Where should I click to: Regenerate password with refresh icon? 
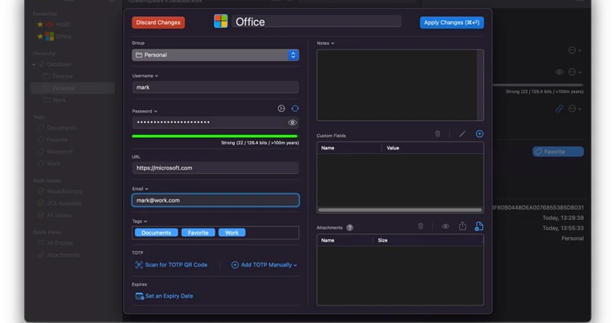pos(295,109)
